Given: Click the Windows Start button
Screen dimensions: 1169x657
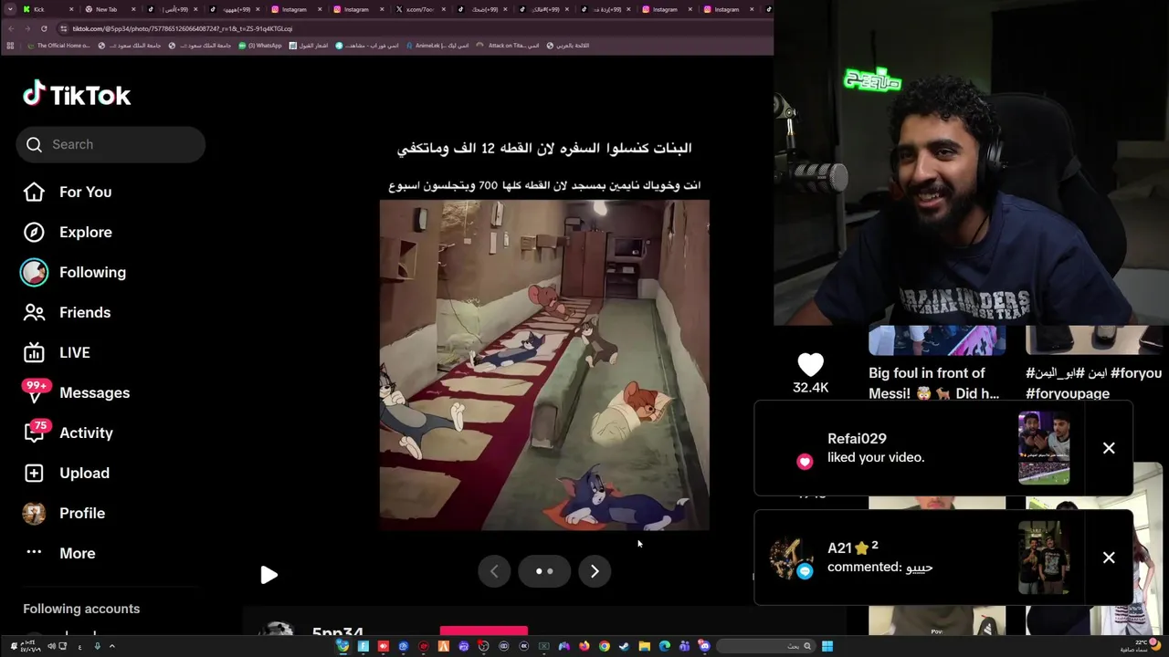Looking at the screenshot, I should click(827, 646).
